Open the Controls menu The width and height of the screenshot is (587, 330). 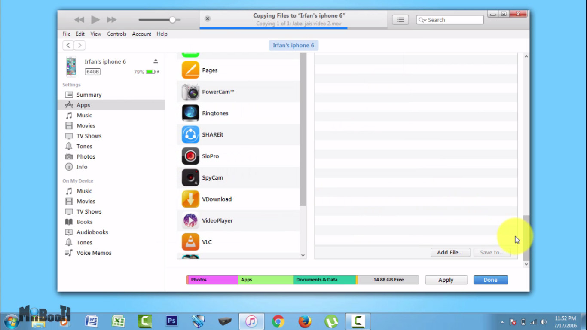[x=117, y=34]
